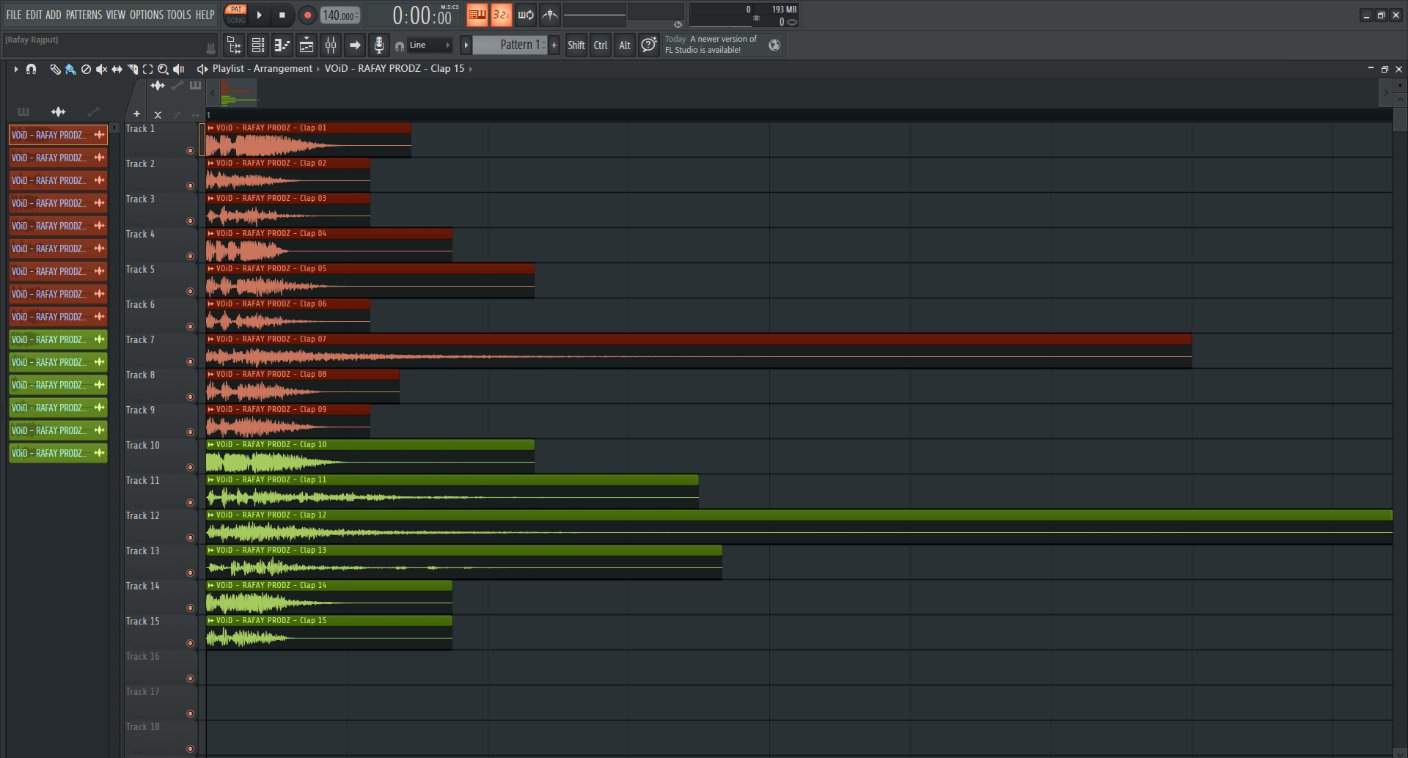This screenshot has height=758, width=1408.
Task: Open the Mixer from the top toolbar
Action: coord(330,45)
